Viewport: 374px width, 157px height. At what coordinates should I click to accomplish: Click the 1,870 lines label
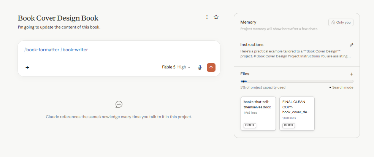pos(289,118)
